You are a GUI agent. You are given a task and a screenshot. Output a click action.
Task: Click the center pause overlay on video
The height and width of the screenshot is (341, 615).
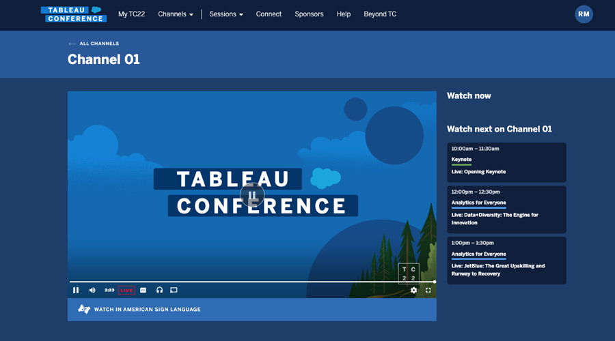click(252, 194)
